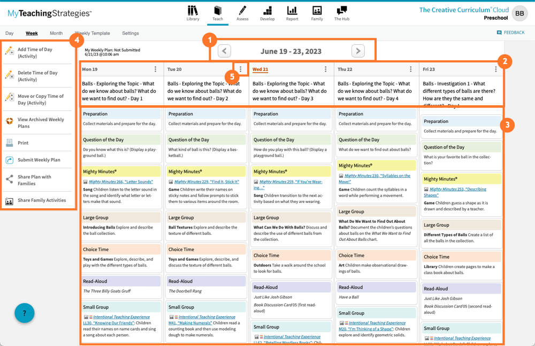Open The Hub
This screenshot has height=346, width=535.
point(342,13)
